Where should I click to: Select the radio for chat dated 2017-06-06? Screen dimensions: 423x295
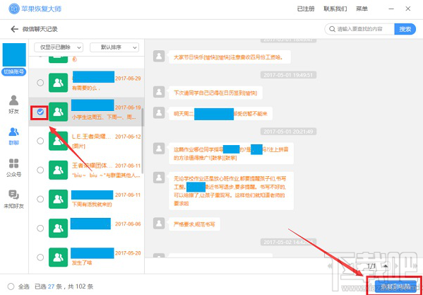[40, 229]
